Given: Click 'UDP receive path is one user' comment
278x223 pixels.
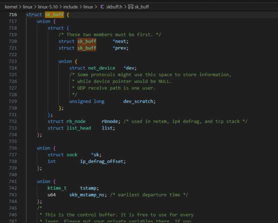Looking at the screenshot, I should click(113, 88).
